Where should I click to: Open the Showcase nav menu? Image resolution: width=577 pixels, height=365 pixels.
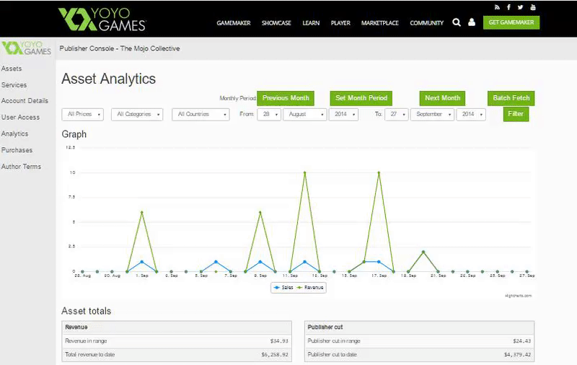pyautogui.click(x=276, y=23)
